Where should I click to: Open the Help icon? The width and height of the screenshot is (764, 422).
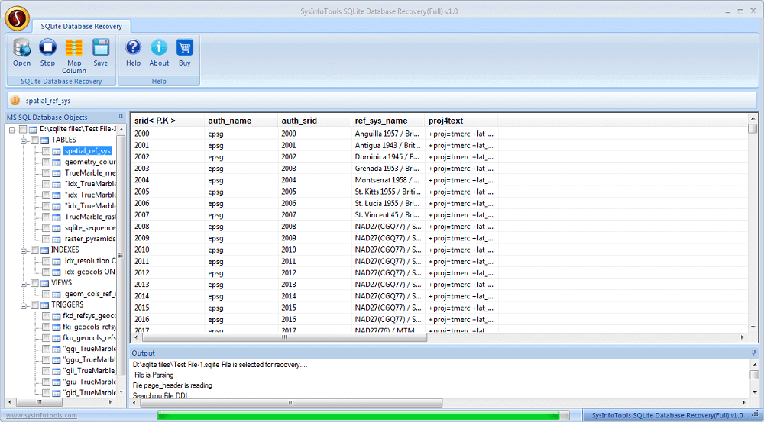click(133, 52)
